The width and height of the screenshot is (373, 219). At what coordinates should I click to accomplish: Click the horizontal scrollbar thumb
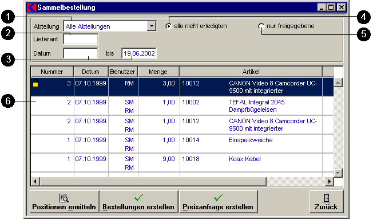click(x=153, y=182)
